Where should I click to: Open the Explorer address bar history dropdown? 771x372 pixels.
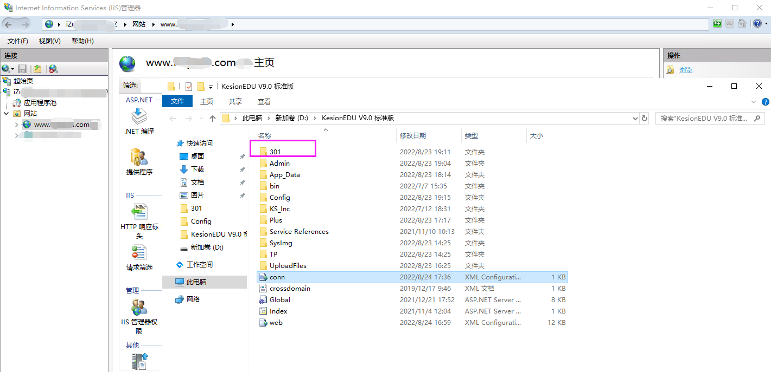[x=635, y=118]
